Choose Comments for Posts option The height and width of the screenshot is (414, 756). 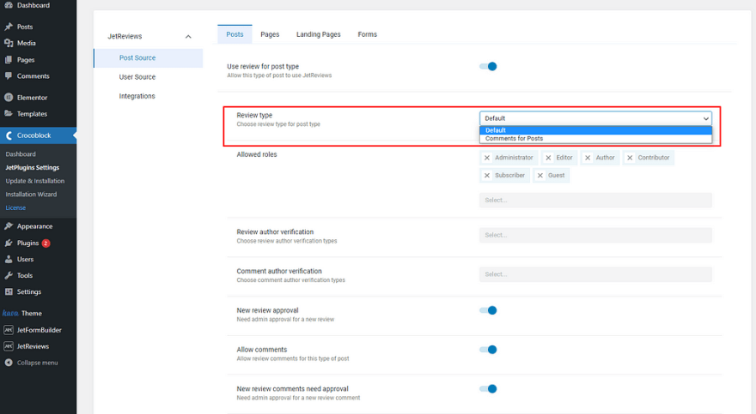tap(595, 139)
